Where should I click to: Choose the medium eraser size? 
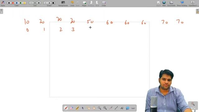point(49,3)
